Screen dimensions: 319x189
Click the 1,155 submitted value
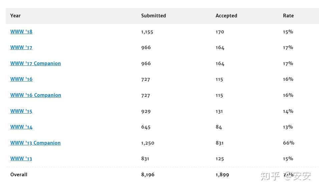coord(147,32)
